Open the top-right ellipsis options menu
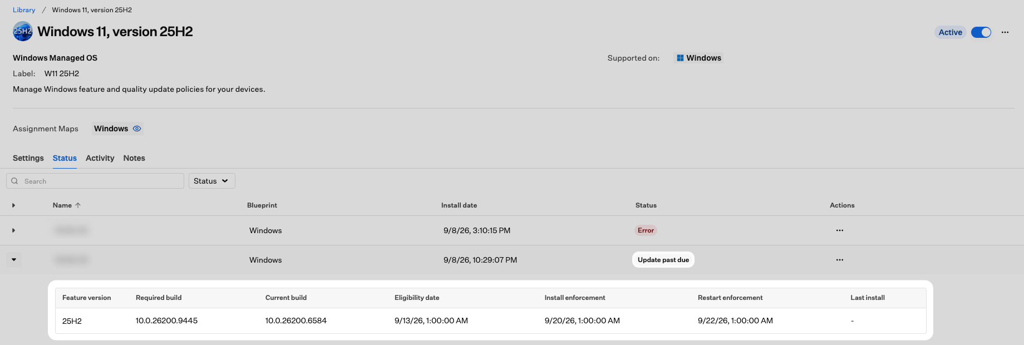This screenshot has height=345, width=1024. pyautogui.click(x=1005, y=32)
